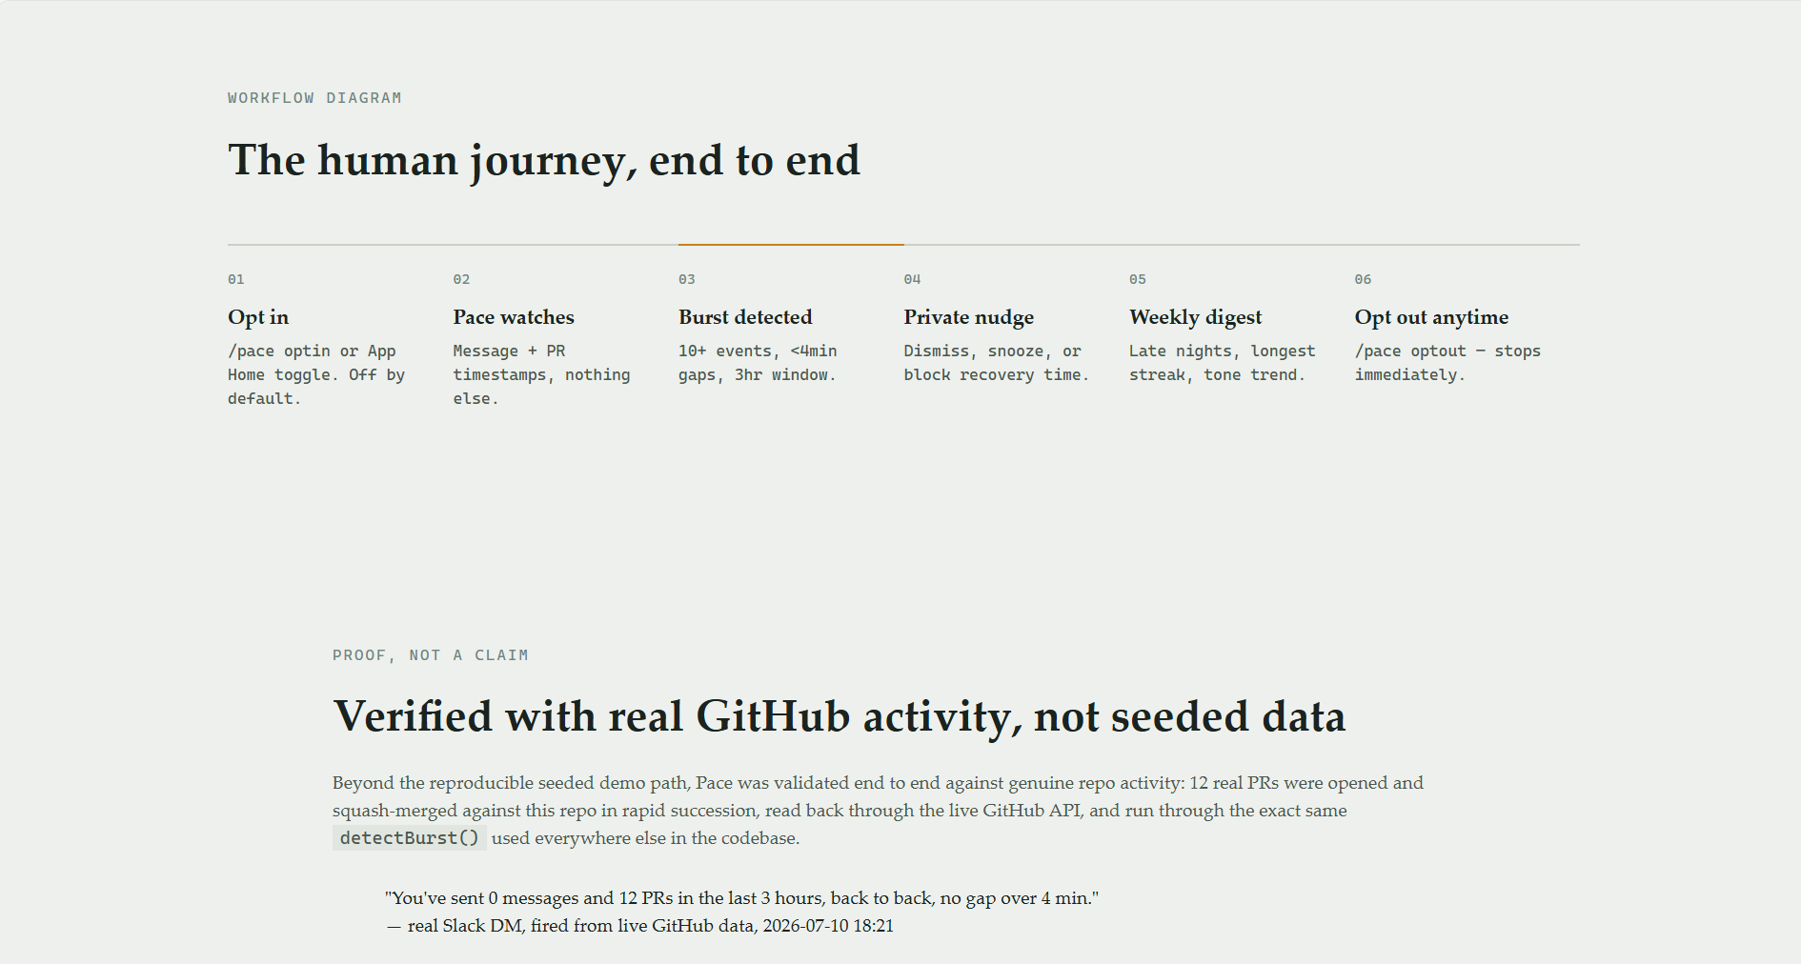This screenshot has height=964, width=1801.
Task: Select the 'Opt out anytime' step
Action: point(1431,317)
